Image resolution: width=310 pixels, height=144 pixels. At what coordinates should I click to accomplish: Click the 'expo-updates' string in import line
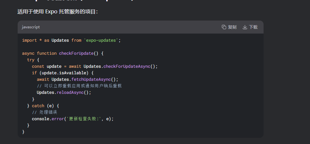[x=101, y=40]
